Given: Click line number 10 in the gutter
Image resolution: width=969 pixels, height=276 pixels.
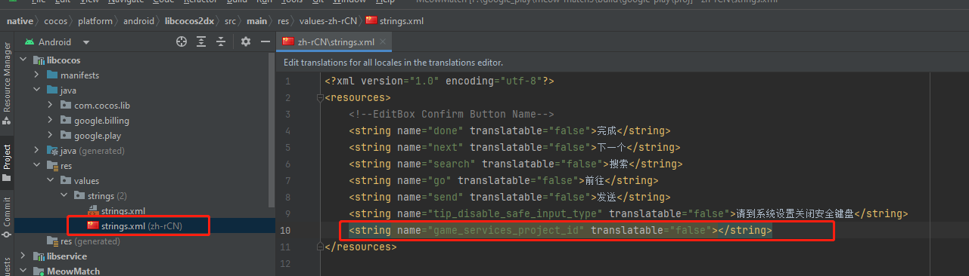Looking at the screenshot, I should 285,230.
